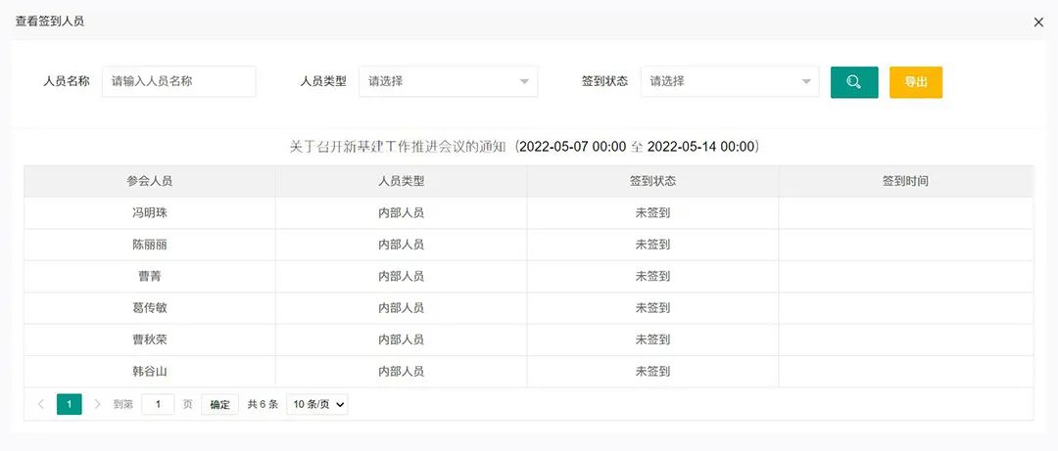Click the yellow 导出 button

[916, 82]
